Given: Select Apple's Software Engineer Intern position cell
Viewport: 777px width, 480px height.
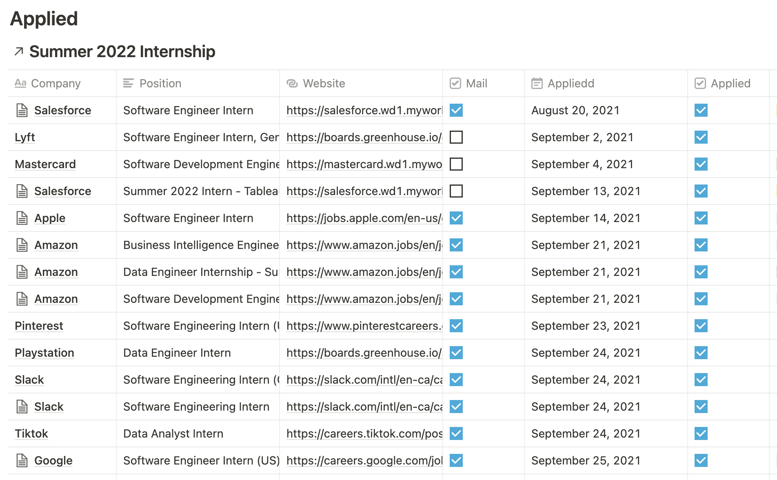Looking at the screenshot, I should click(198, 218).
